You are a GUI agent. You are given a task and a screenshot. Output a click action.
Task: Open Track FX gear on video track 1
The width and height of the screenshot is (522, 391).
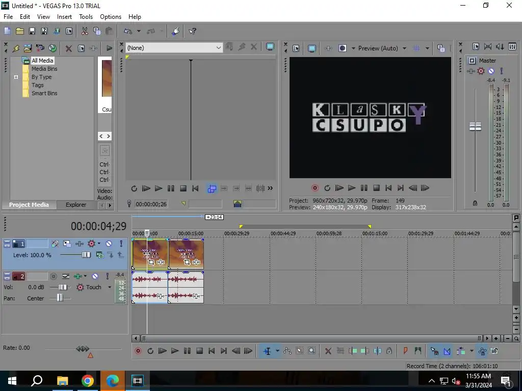pos(91,244)
